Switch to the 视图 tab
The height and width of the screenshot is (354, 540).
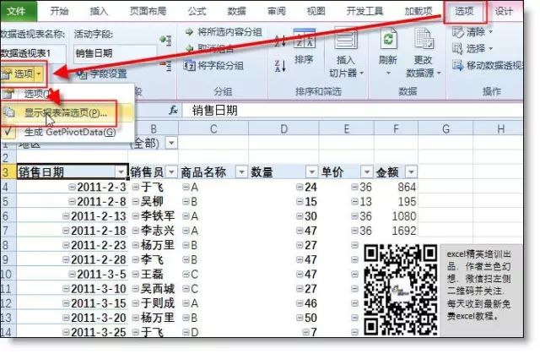[x=316, y=11]
